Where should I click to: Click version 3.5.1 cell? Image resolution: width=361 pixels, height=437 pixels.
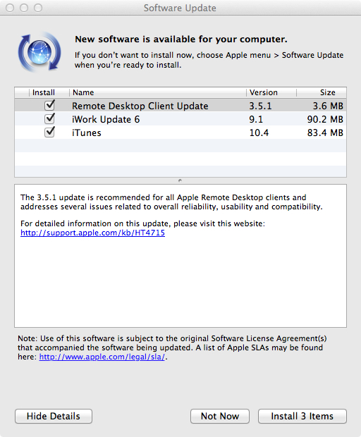point(260,106)
